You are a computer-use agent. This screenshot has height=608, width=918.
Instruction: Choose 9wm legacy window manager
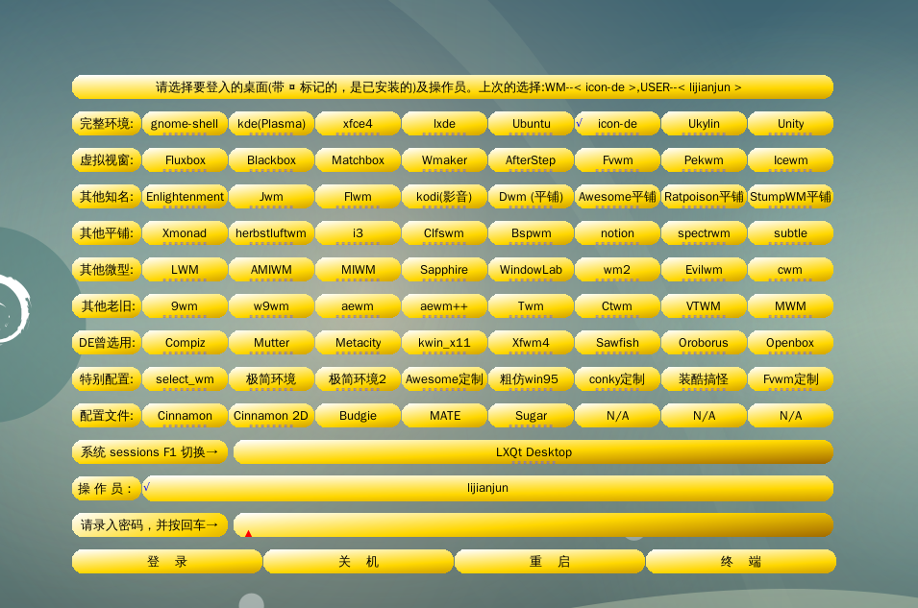185,306
